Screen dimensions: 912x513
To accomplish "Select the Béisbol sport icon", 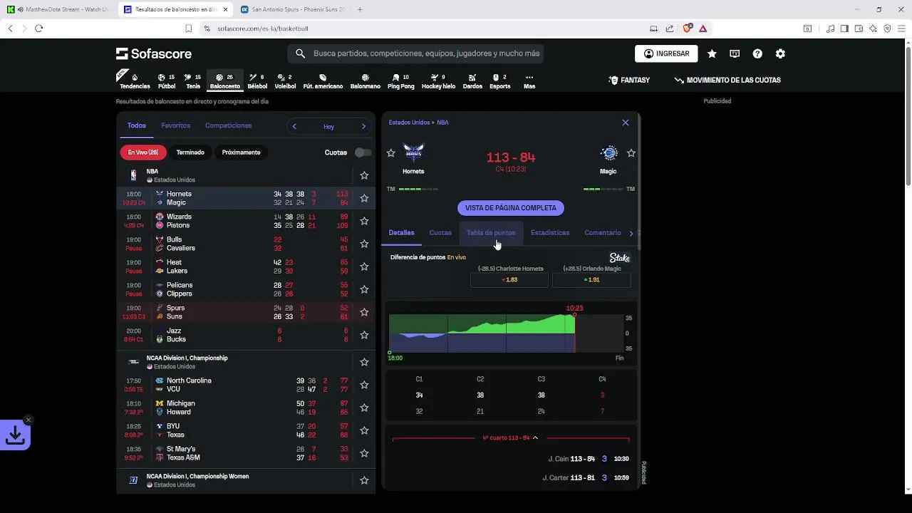I will coord(257,81).
